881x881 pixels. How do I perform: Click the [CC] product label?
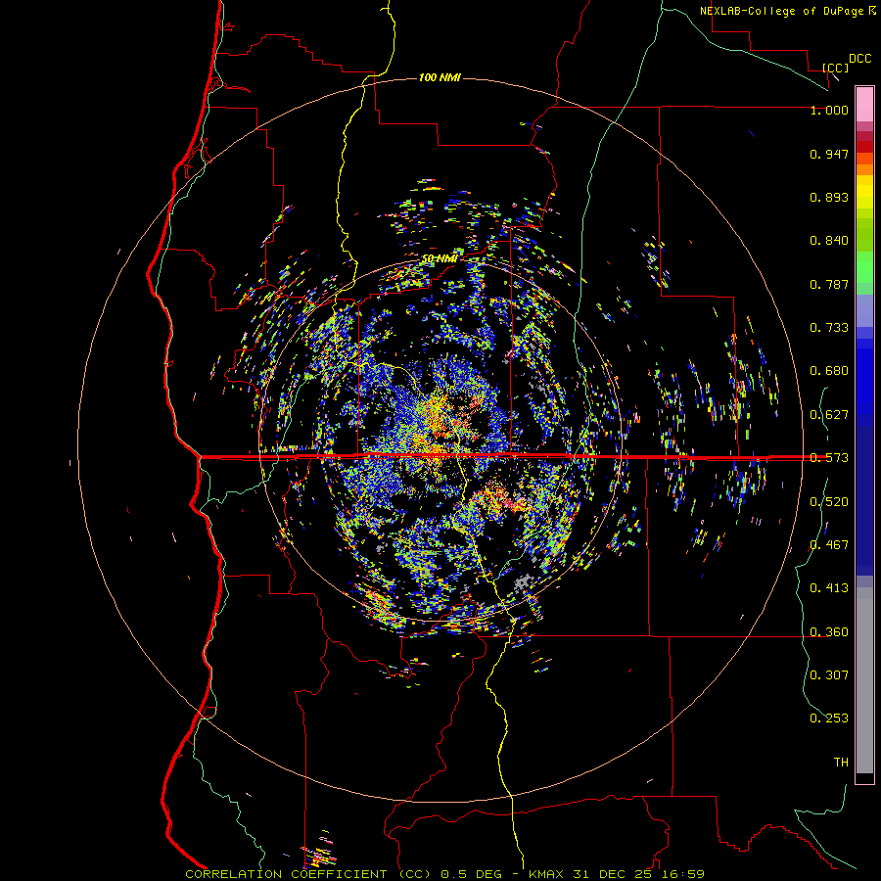click(835, 68)
